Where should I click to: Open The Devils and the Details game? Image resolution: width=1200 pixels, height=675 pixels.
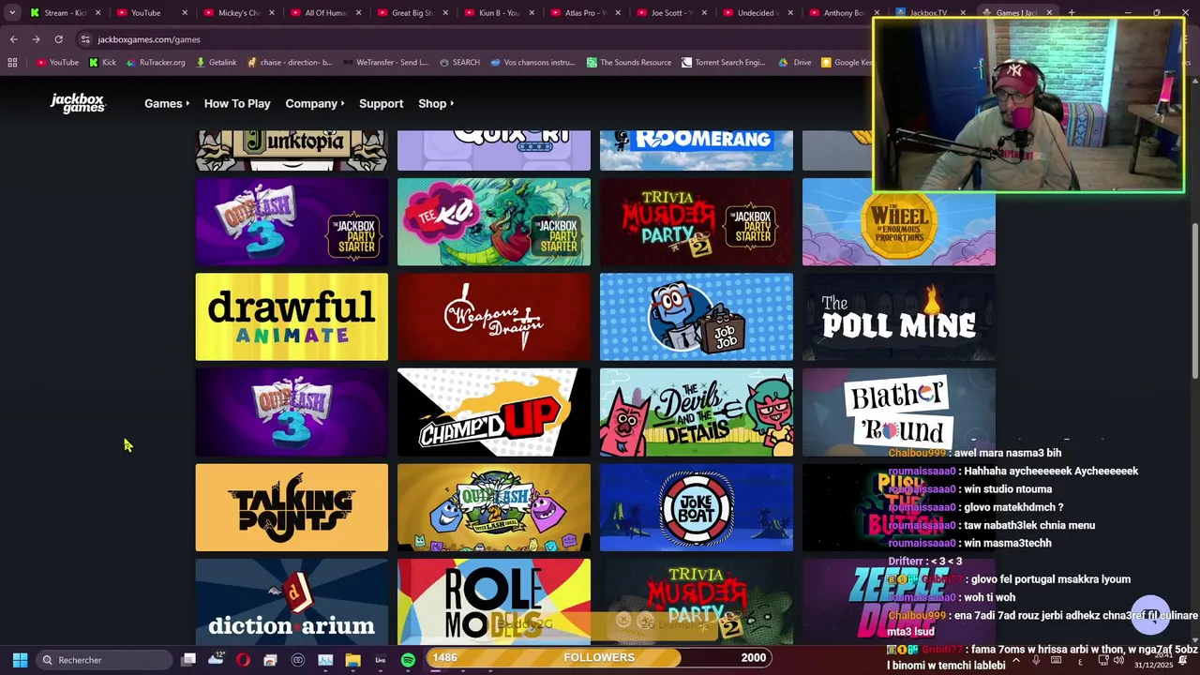click(x=697, y=412)
